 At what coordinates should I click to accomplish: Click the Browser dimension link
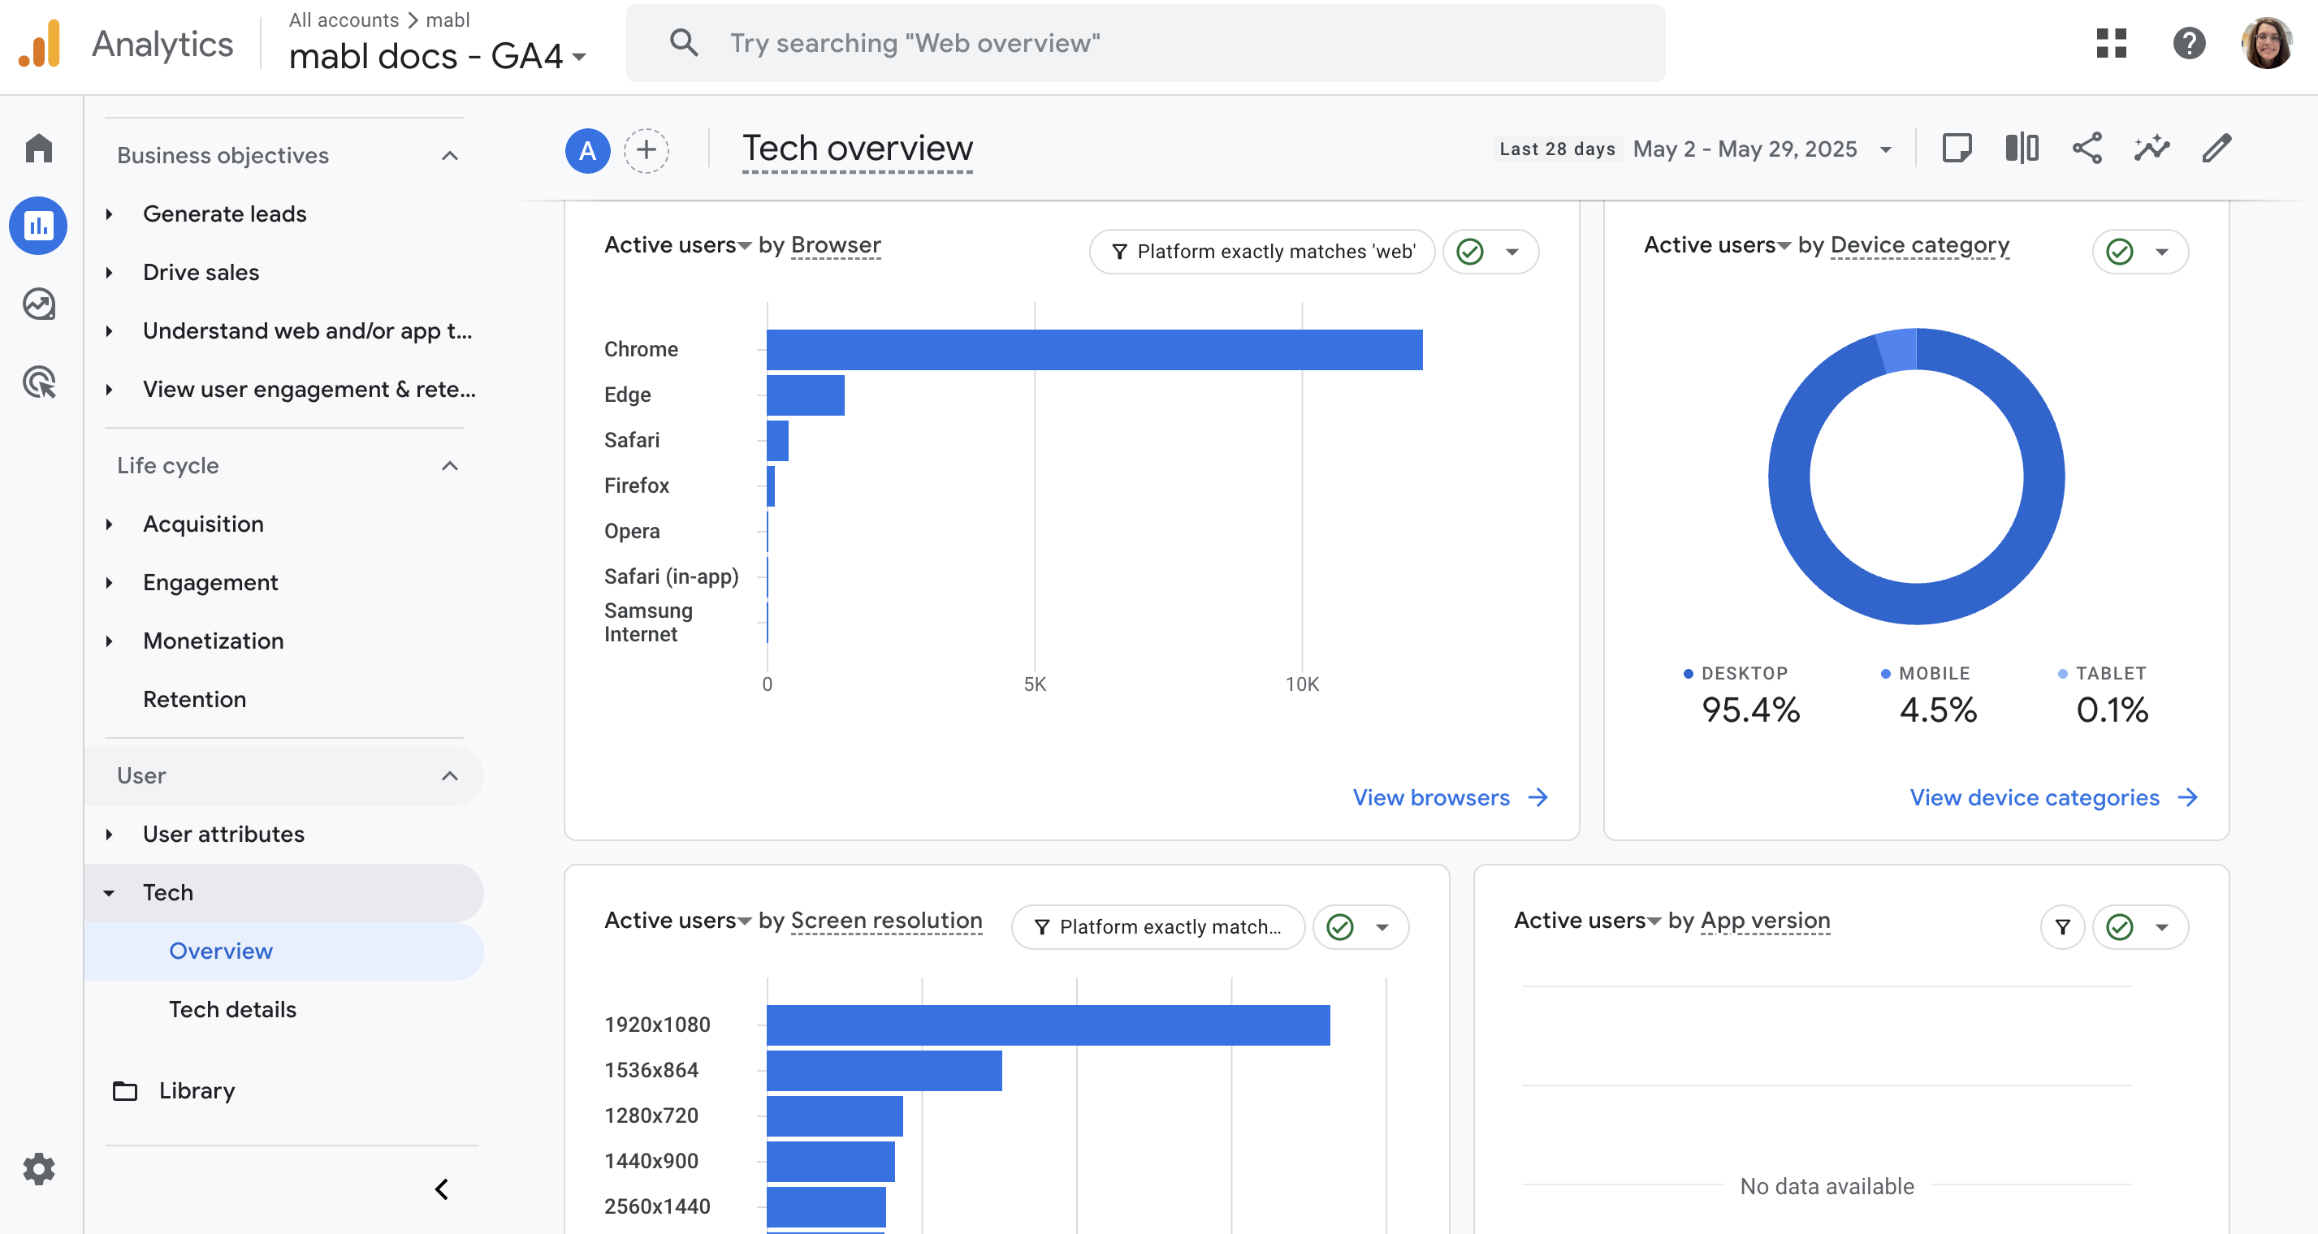click(835, 245)
